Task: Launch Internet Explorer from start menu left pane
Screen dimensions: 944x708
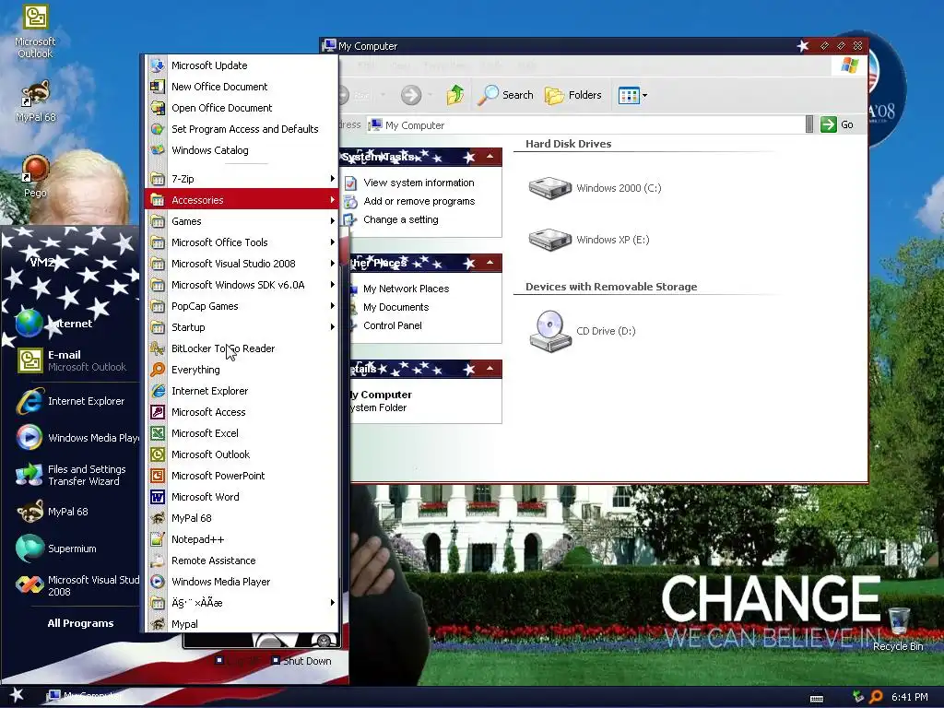Action: [70, 401]
